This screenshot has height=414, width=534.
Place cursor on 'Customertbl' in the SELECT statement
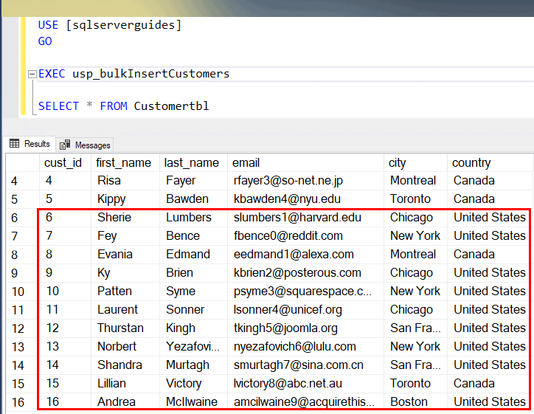coord(171,106)
